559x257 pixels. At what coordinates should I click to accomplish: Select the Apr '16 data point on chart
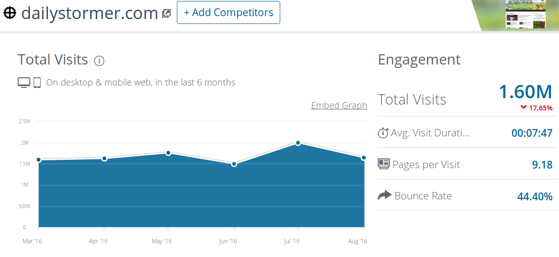point(104,158)
